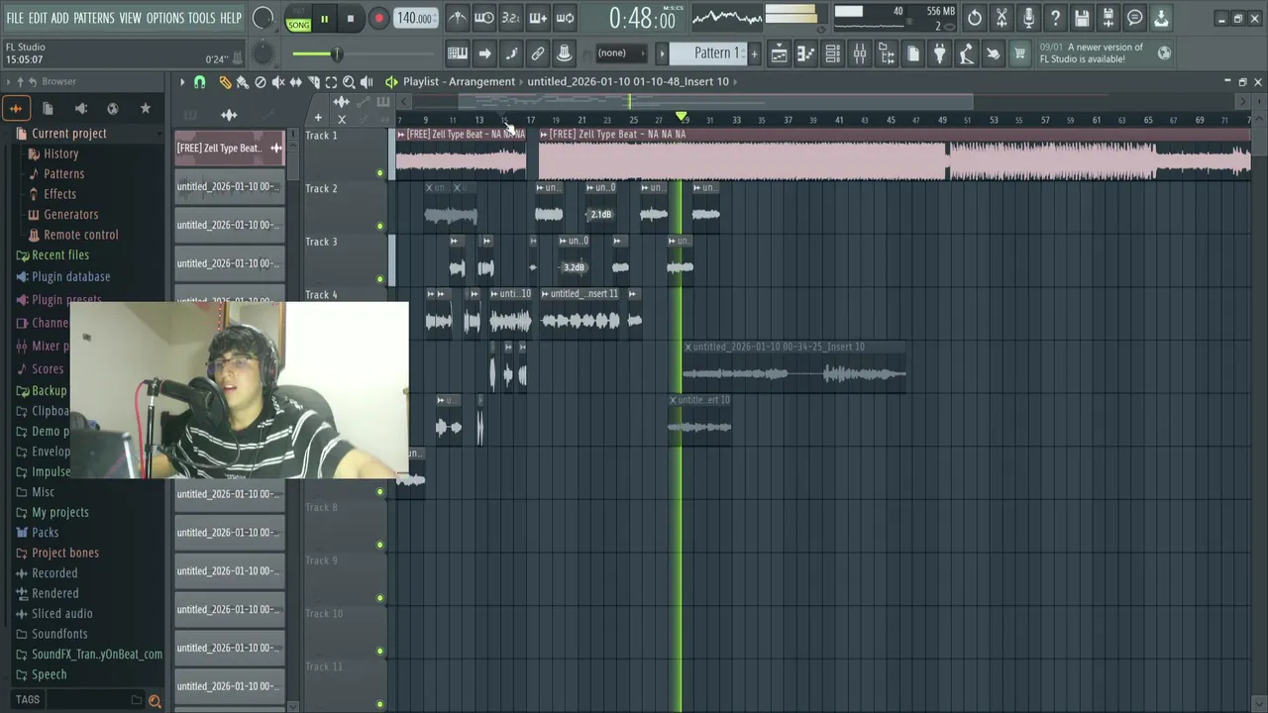The width and height of the screenshot is (1268, 713).
Task: Open the OPTIONS menu
Action: click(165, 18)
